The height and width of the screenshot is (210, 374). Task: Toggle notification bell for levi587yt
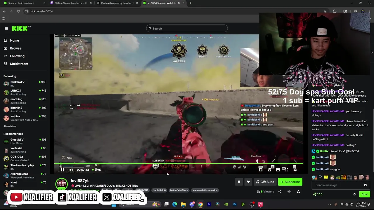[x=239, y=182]
